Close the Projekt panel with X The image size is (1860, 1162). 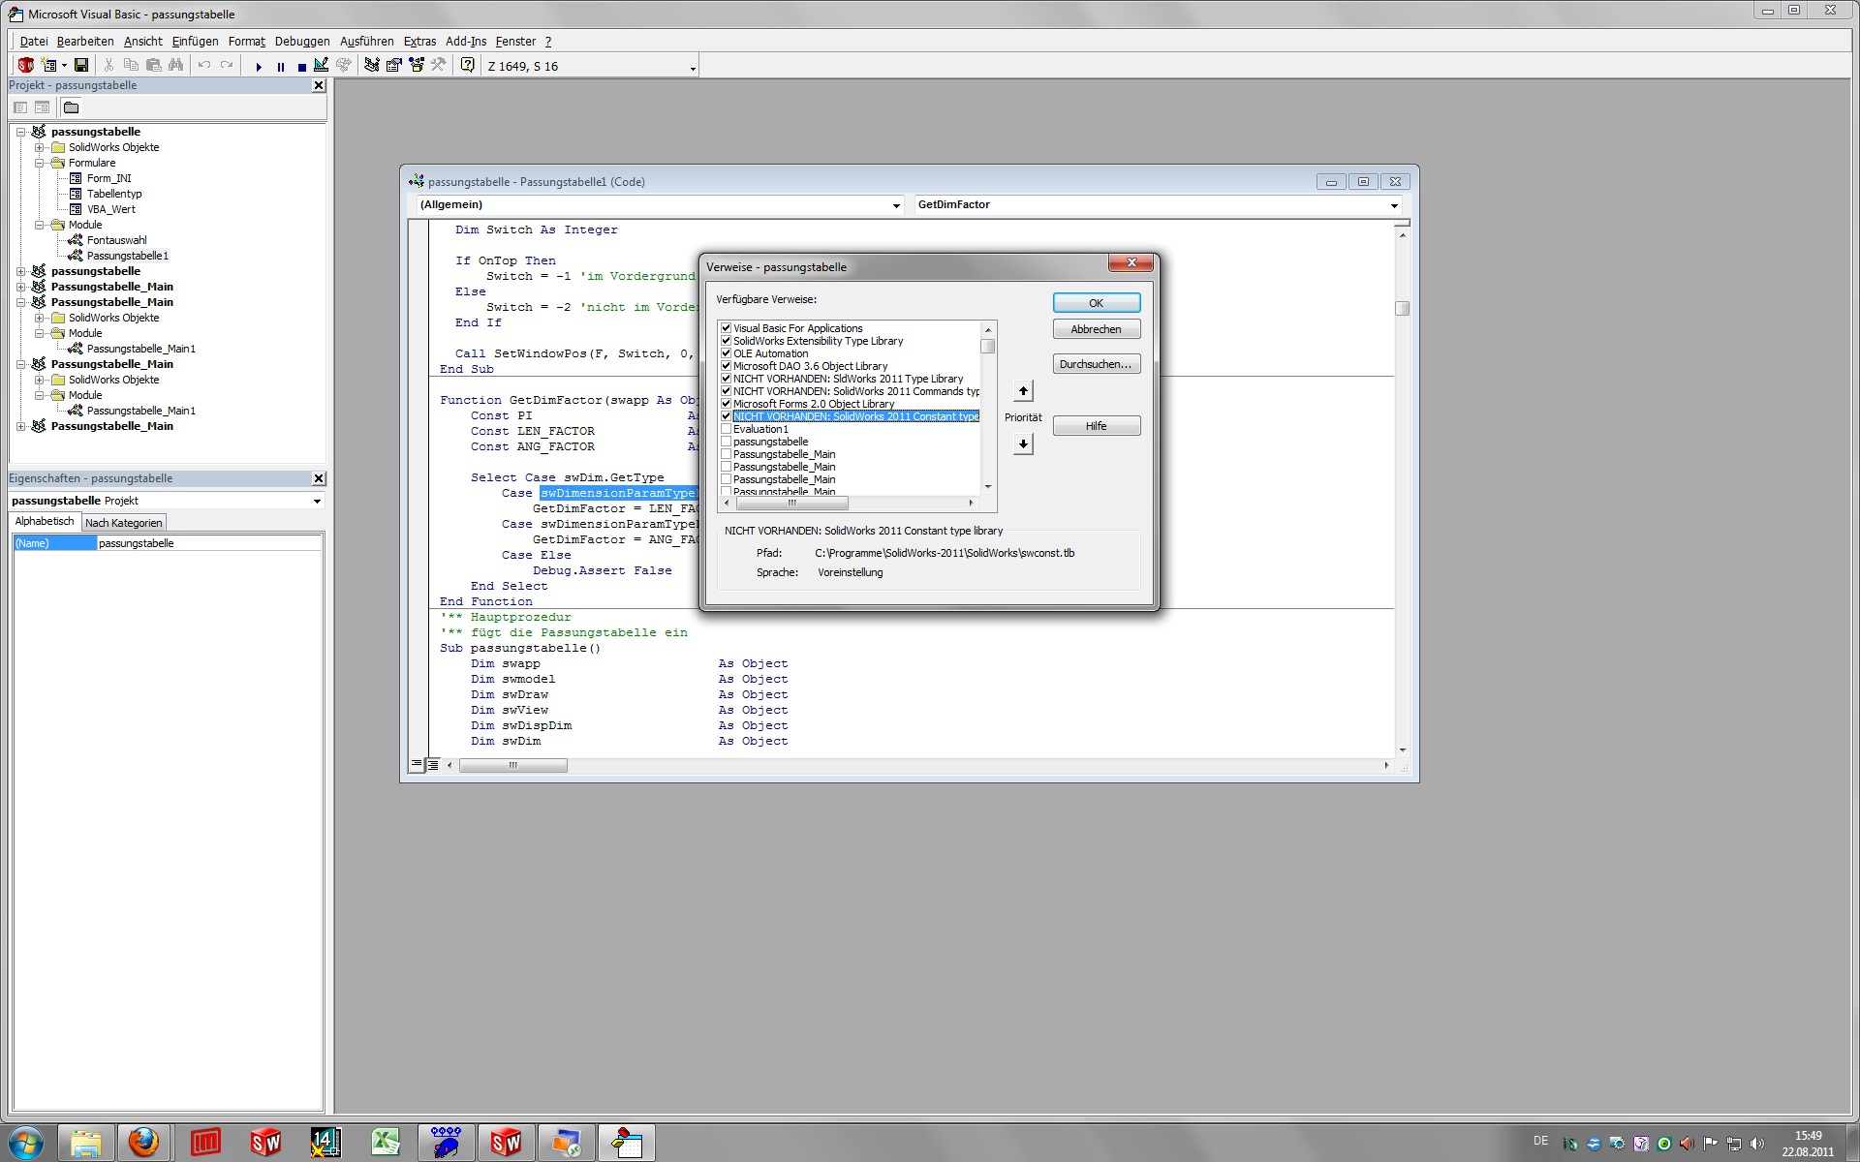click(x=319, y=85)
